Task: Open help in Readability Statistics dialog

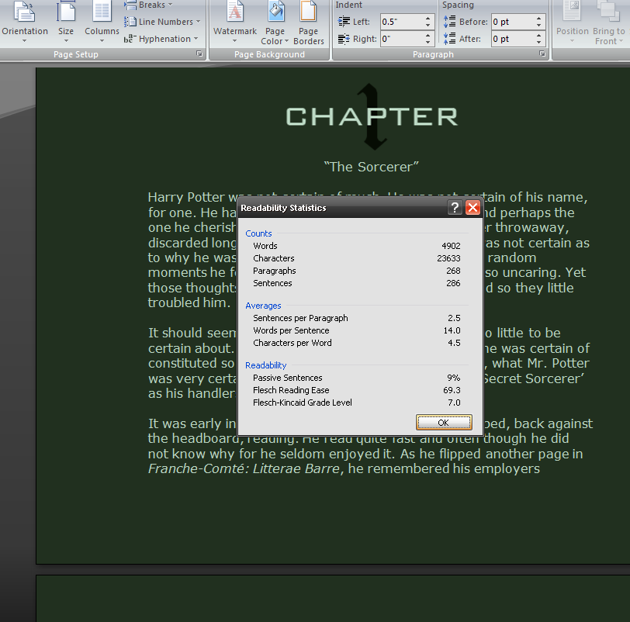Action: coord(455,208)
